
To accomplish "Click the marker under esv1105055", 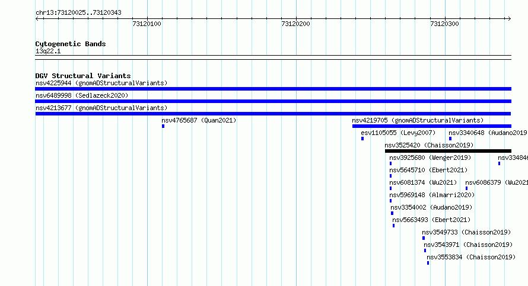I will [362, 139].
